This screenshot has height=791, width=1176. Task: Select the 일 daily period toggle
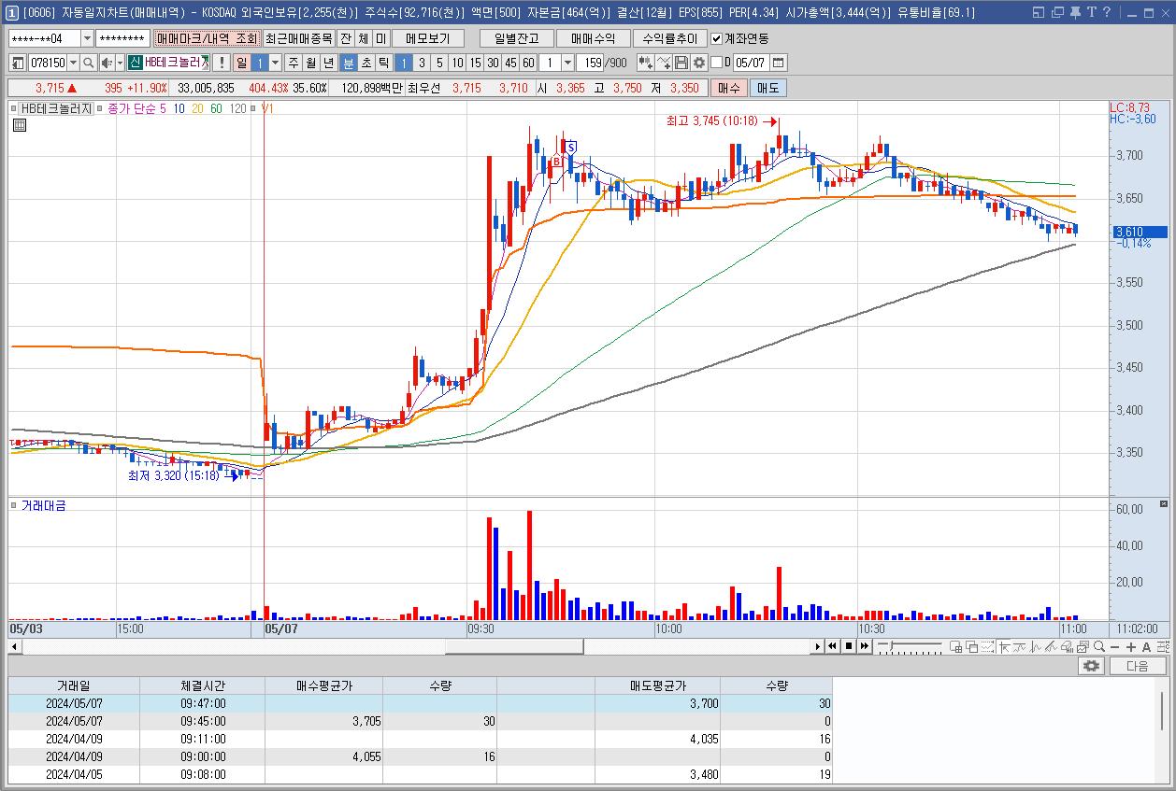click(x=241, y=63)
